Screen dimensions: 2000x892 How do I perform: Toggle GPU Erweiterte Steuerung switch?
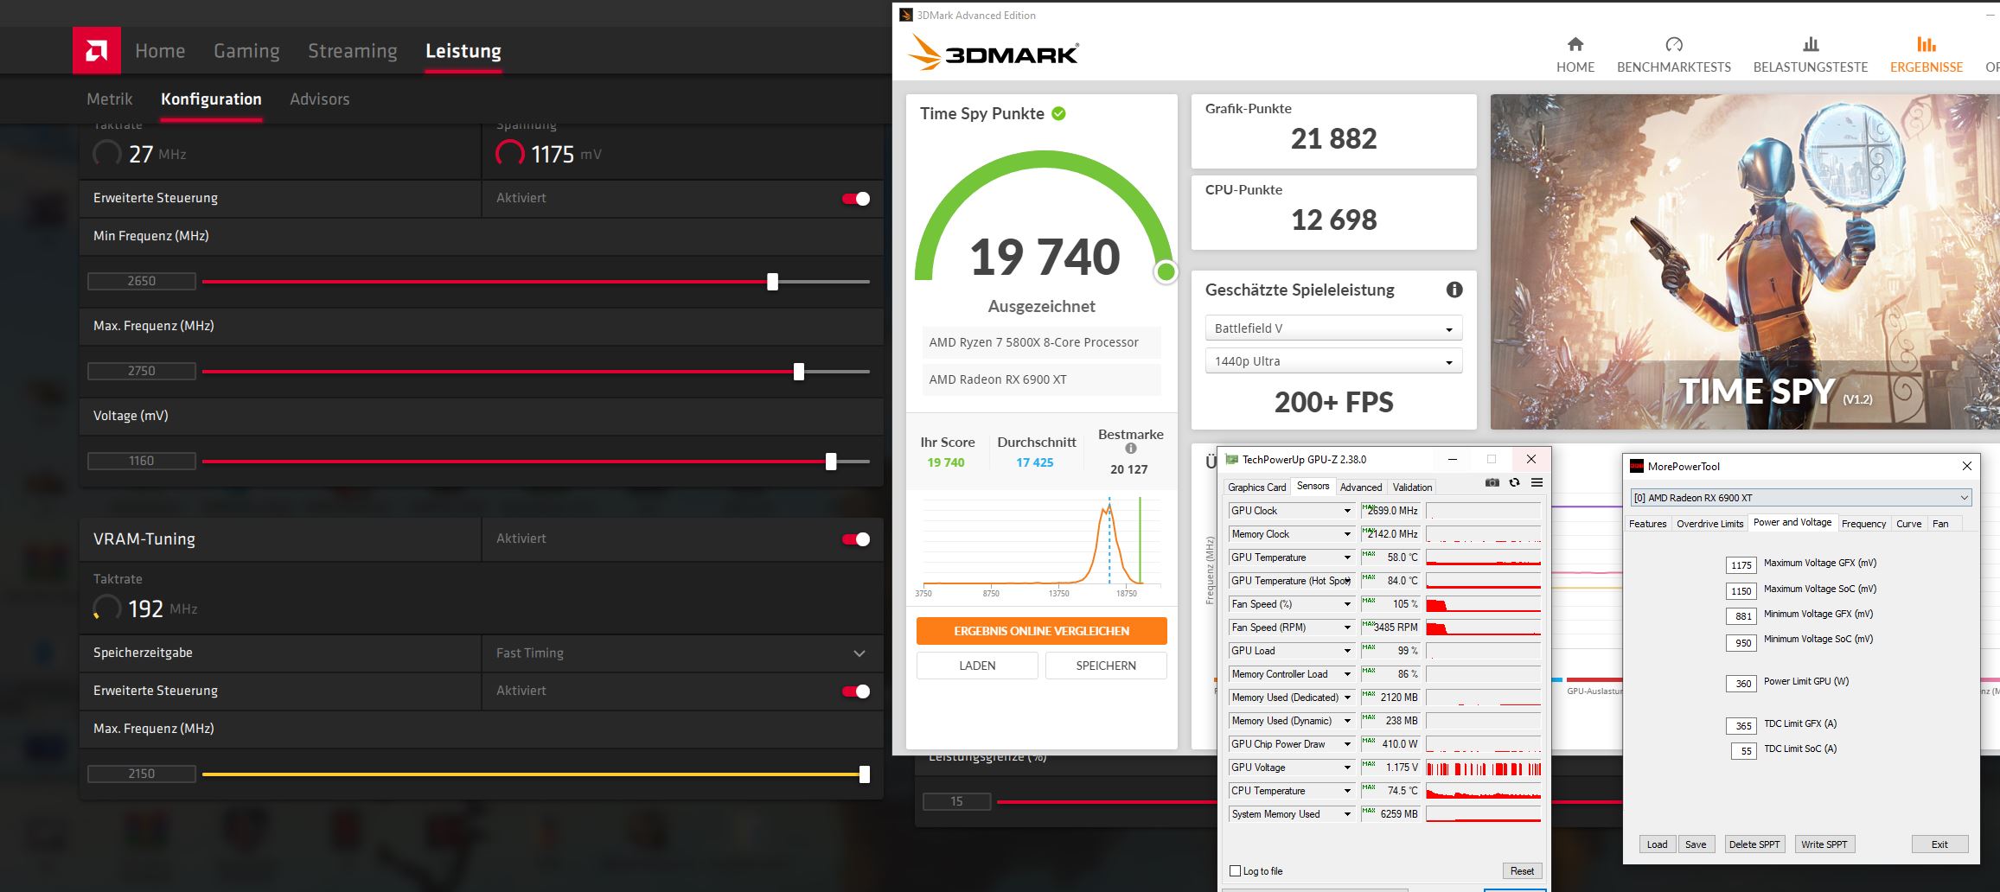coord(856,199)
